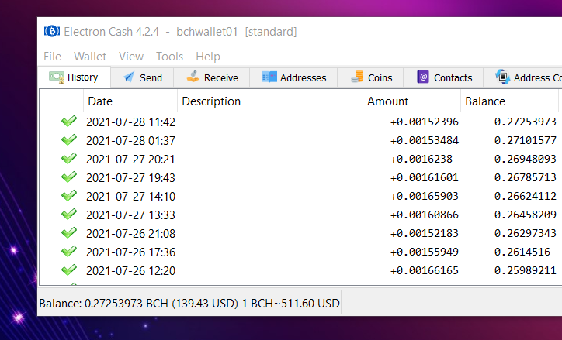
Task: Click the status bar balance and exchange rate
Action: click(189, 304)
